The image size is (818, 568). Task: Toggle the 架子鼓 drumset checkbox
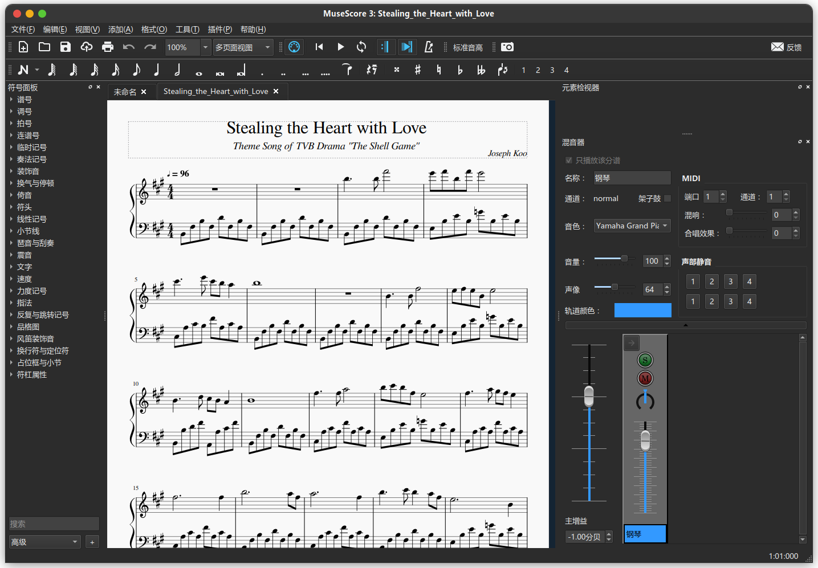(668, 198)
